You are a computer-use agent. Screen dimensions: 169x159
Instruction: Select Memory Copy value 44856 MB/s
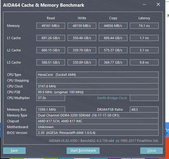click(x=113, y=26)
